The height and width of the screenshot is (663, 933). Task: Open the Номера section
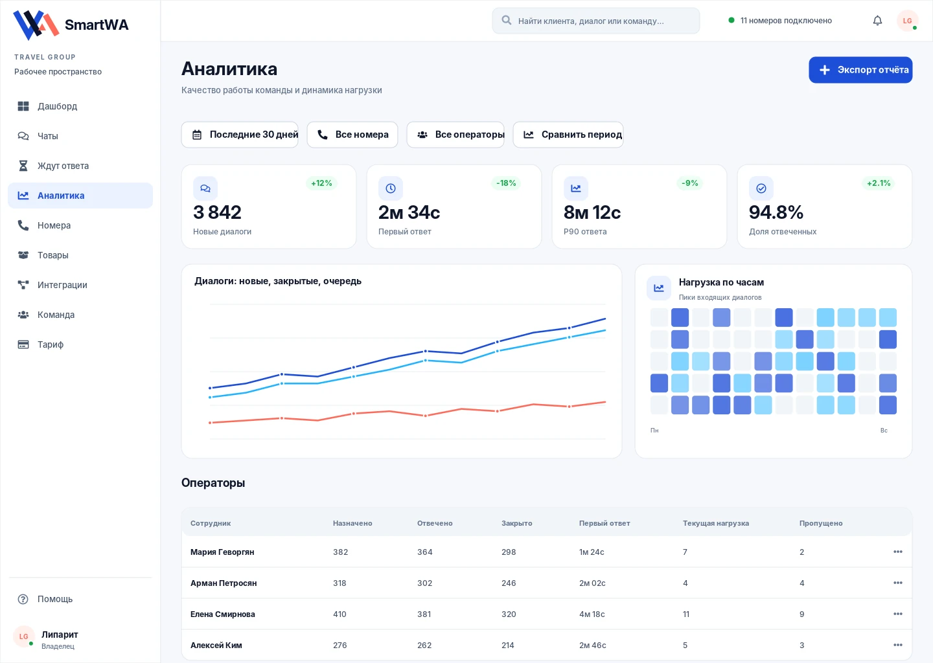80,225
